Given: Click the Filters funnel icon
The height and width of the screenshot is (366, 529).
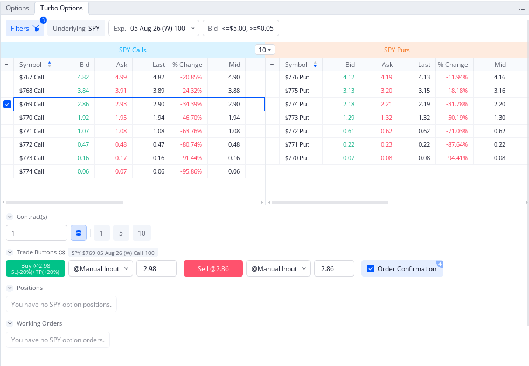Looking at the screenshot, I should (36, 29).
